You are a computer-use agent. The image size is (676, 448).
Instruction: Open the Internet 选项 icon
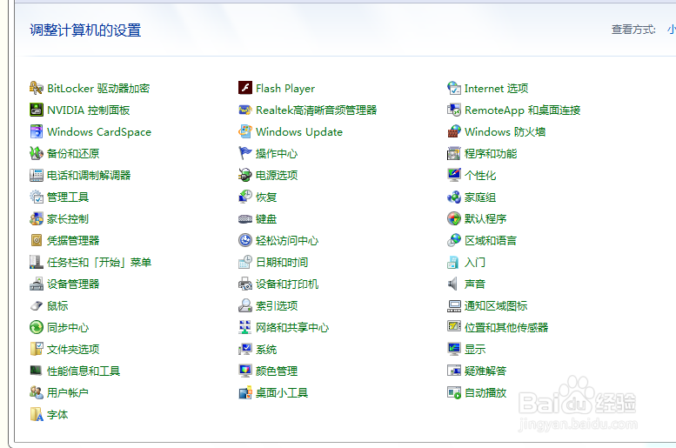pyautogui.click(x=454, y=88)
